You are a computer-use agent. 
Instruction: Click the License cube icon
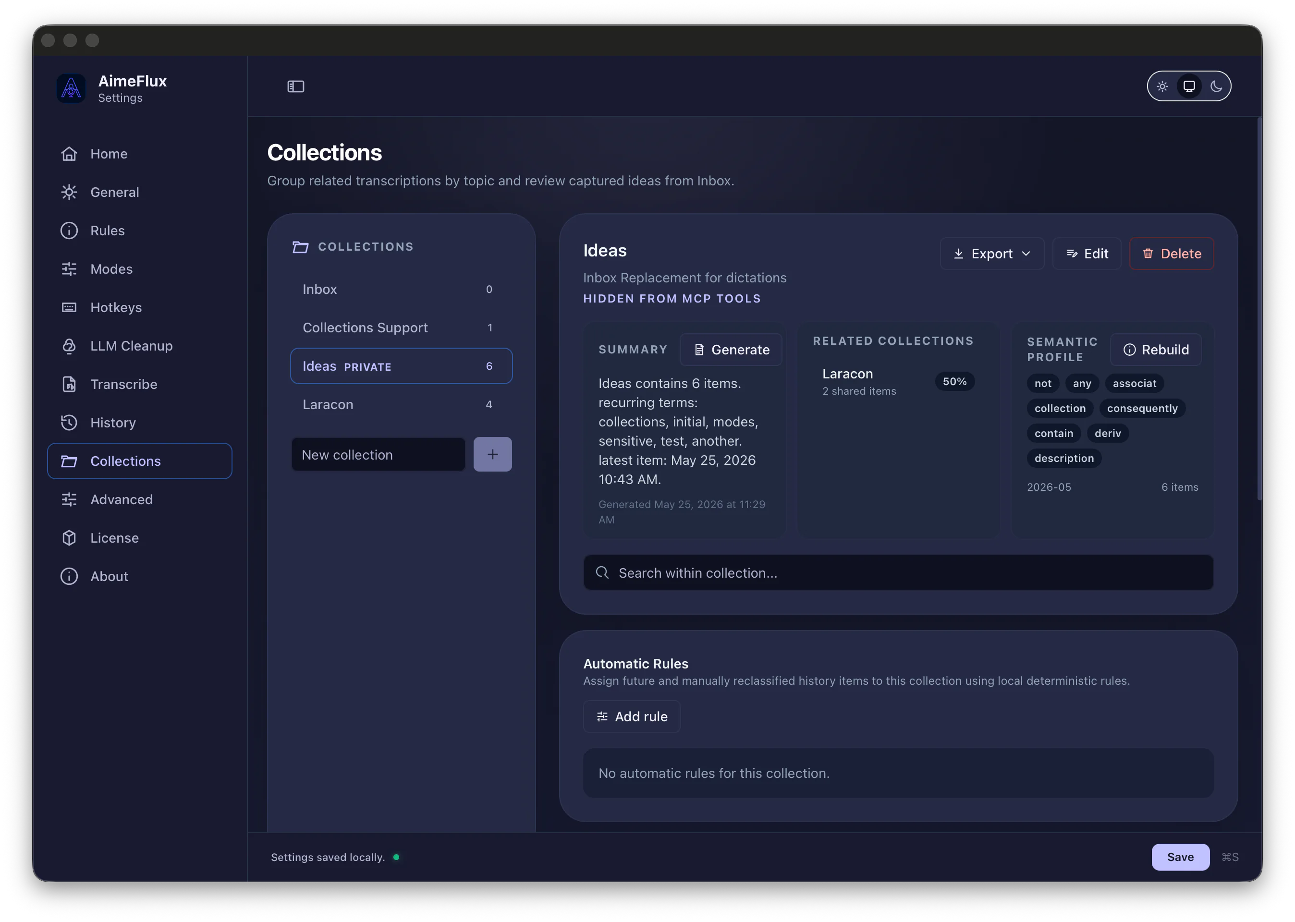pyautogui.click(x=69, y=538)
